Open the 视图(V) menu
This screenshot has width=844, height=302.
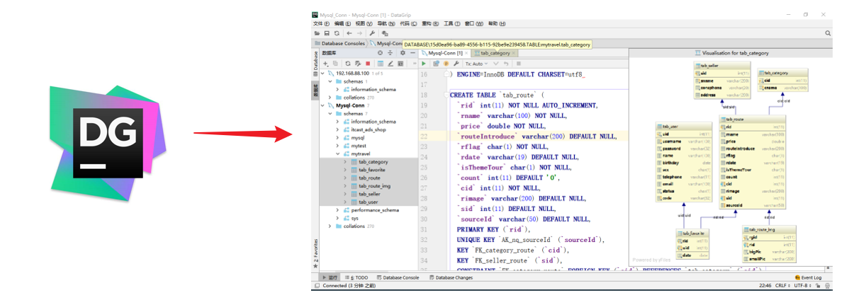pos(364,23)
